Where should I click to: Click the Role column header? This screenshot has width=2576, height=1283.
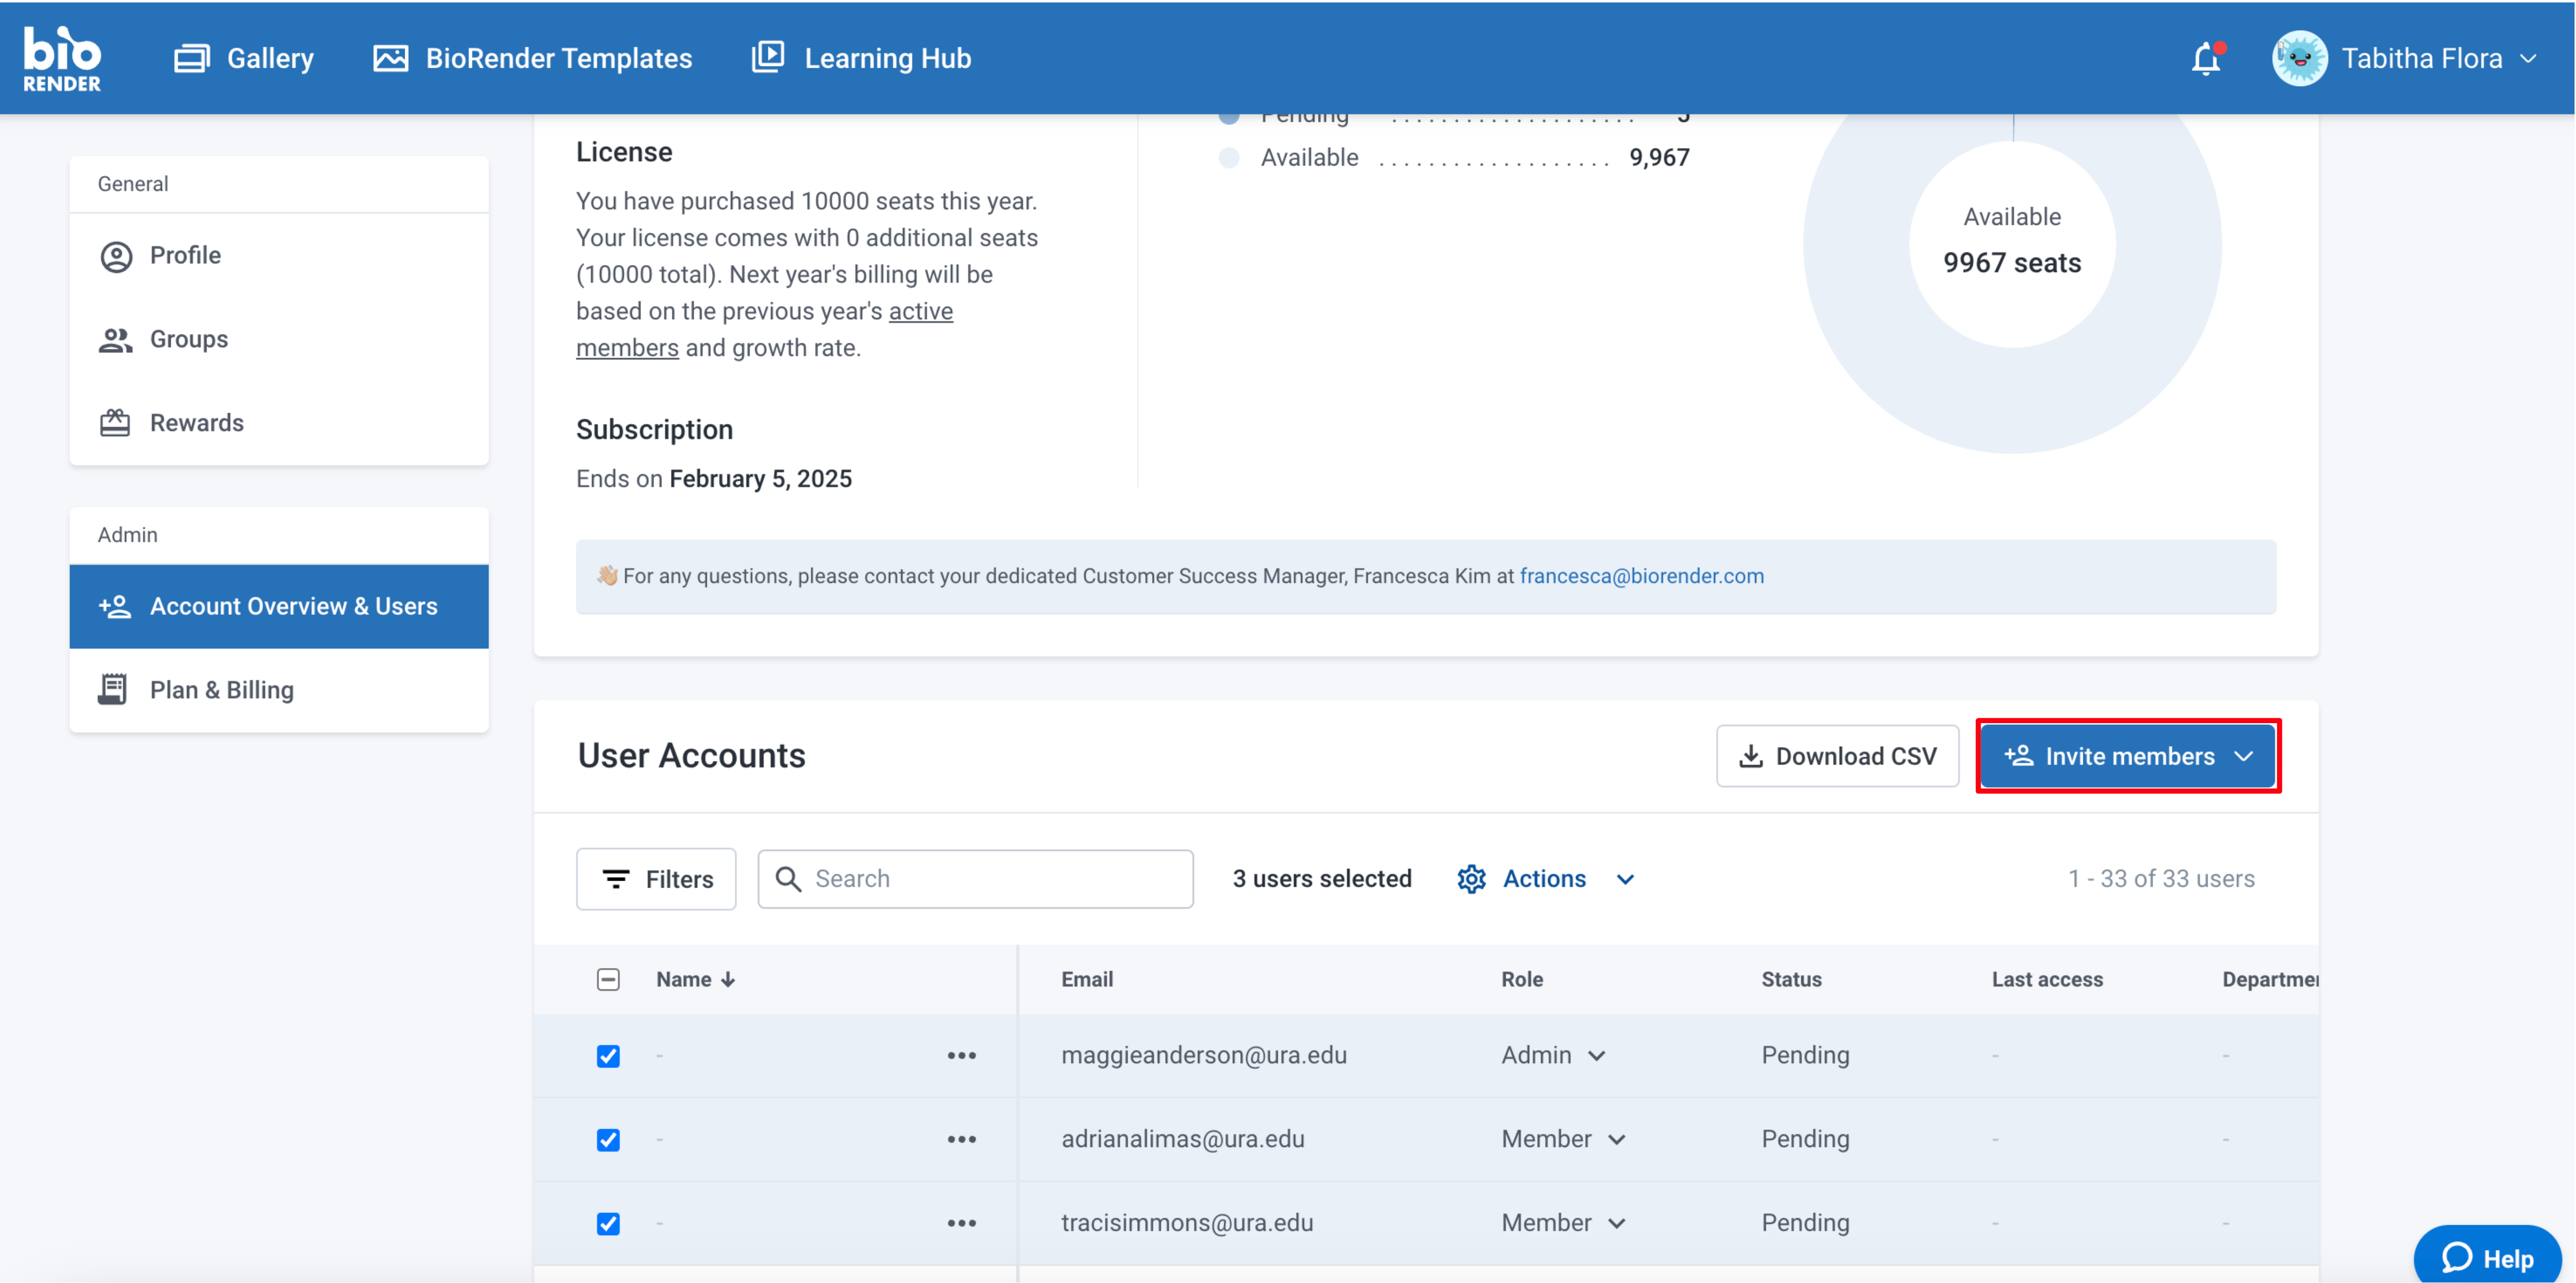tap(1522, 980)
